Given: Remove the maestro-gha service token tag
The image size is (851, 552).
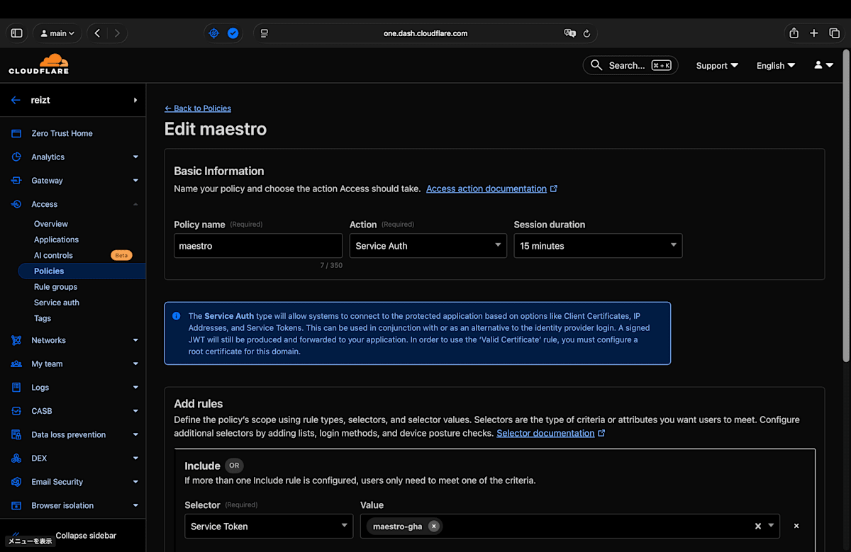Looking at the screenshot, I should coord(434,526).
